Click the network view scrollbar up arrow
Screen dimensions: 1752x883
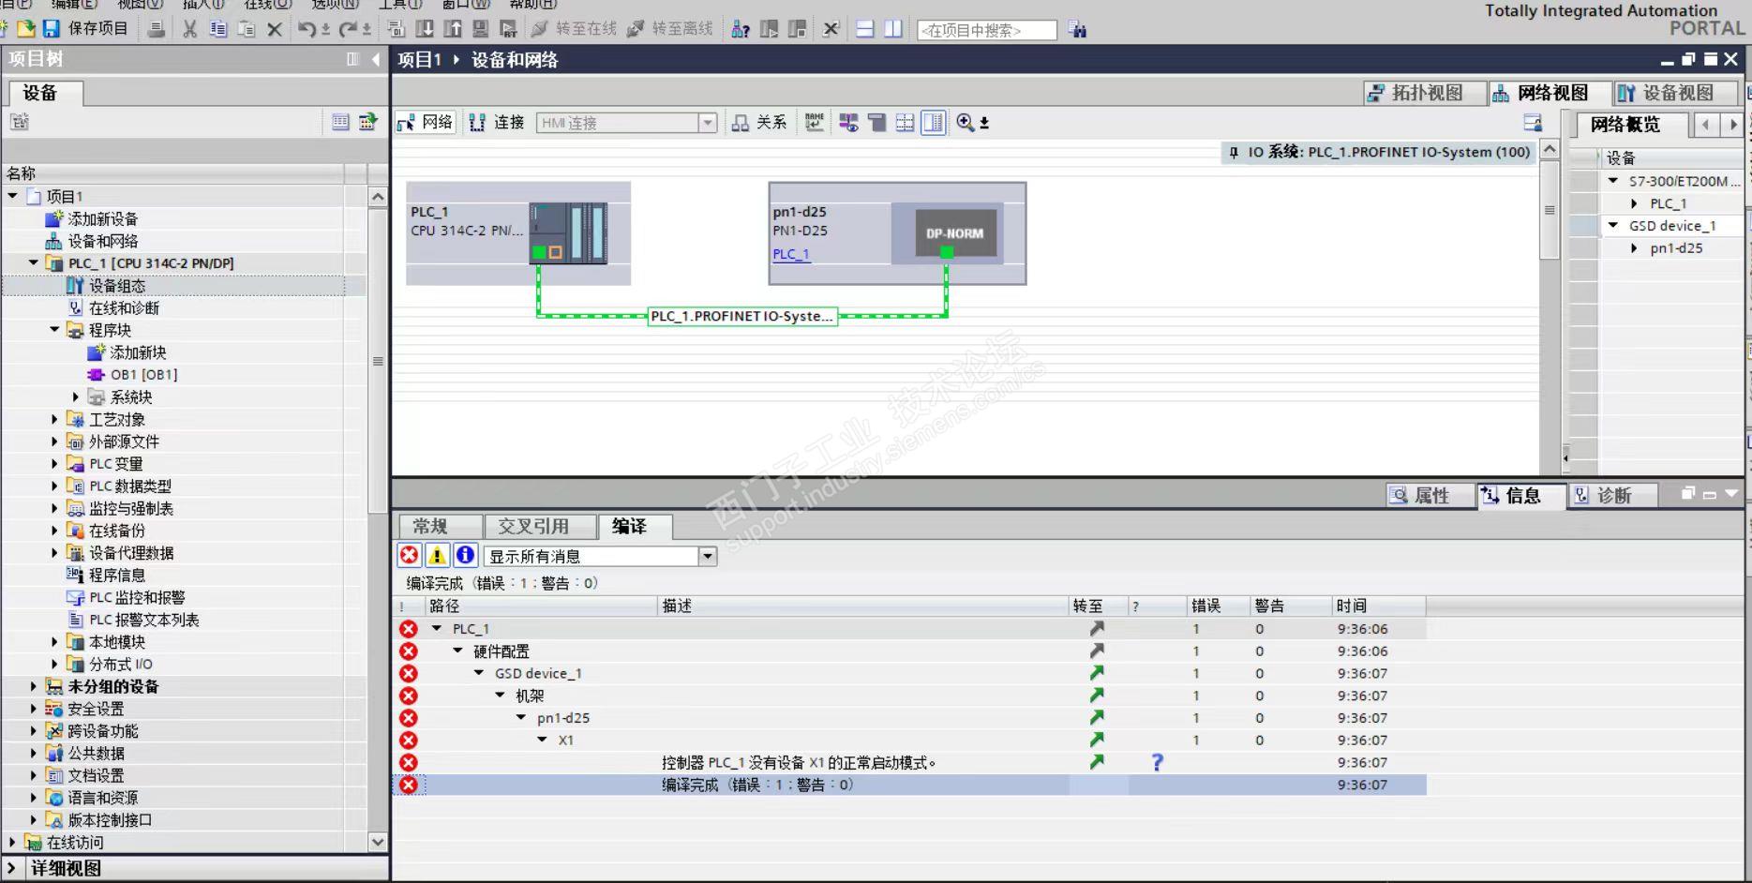click(1550, 150)
